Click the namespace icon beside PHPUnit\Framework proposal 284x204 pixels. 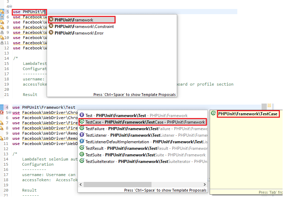point(52,20)
